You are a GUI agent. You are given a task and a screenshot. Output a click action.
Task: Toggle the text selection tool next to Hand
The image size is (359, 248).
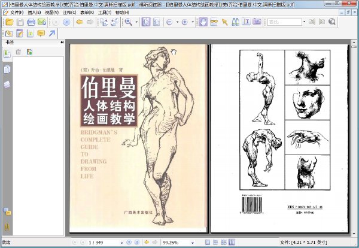click(214, 22)
